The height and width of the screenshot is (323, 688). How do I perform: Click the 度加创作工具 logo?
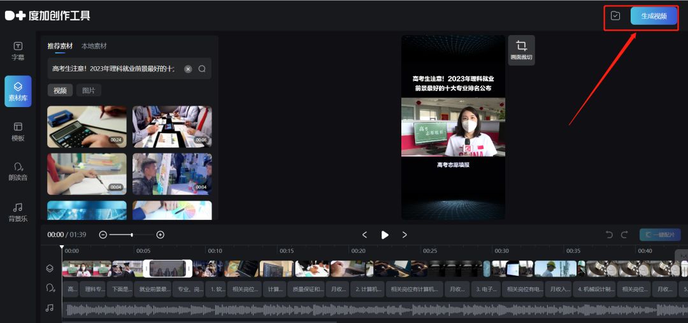47,16
